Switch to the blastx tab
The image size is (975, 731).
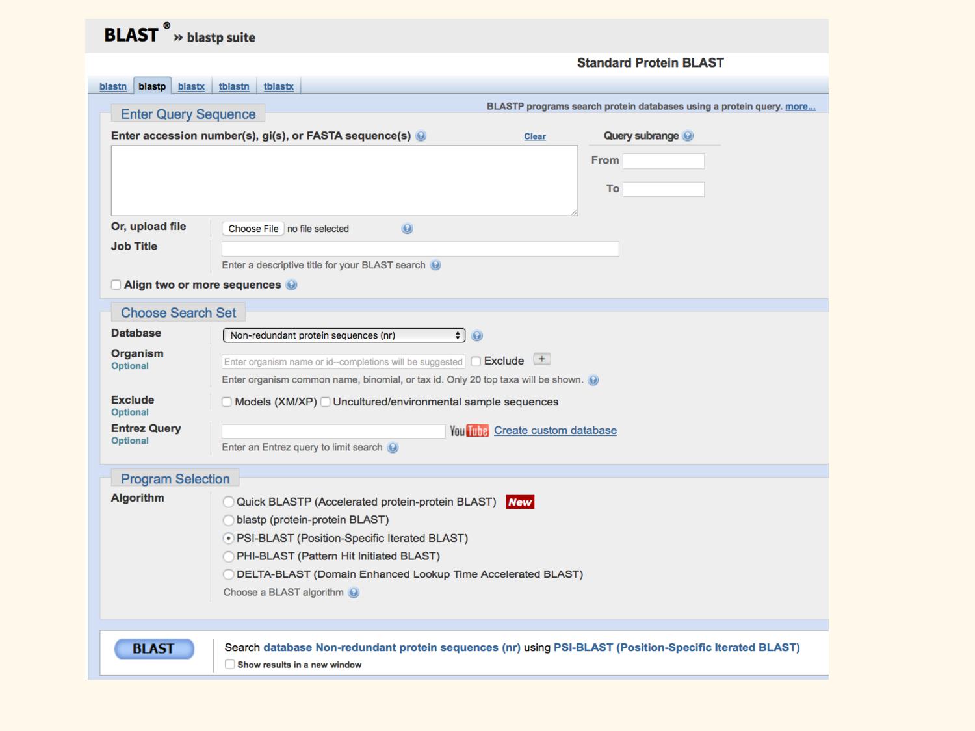pyautogui.click(x=191, y=86)
